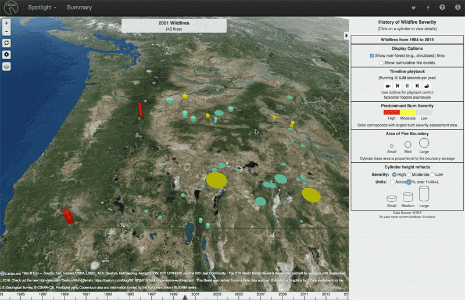
Task: Uncheck Show non-forest fires checkbox
Action: coord(372,55)
